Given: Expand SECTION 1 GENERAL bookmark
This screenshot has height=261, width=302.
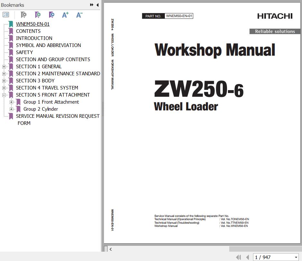Looking at the screenshot, I should click(x=4, y=67).
